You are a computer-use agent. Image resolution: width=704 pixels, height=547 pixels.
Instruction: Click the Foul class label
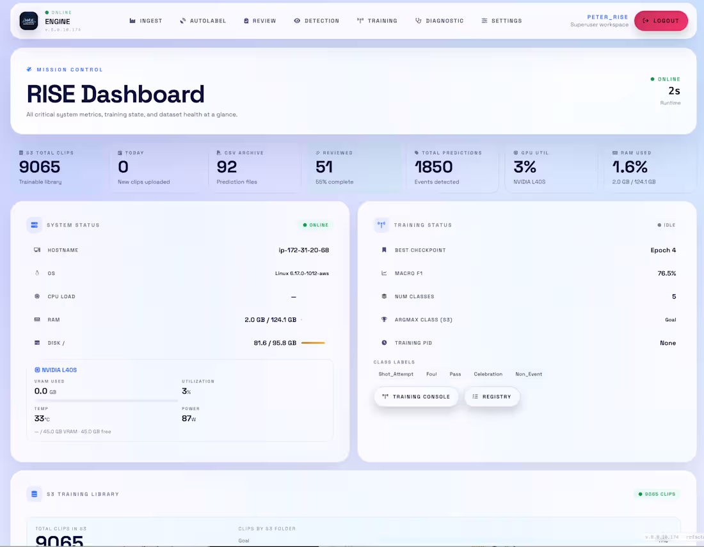click(x=431, y=374)
